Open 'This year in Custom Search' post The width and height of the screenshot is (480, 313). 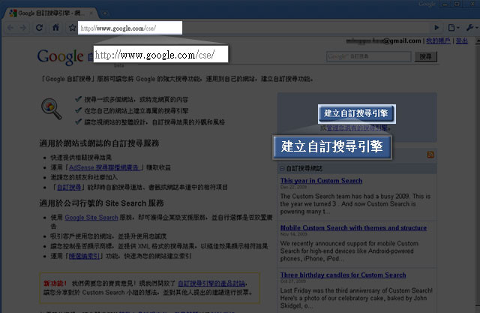tap(321, 181)
